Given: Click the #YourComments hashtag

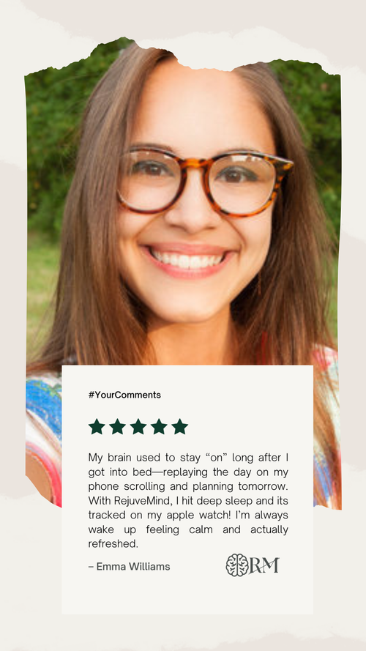Looking at the screenshot, I should (x=124, y=395).
